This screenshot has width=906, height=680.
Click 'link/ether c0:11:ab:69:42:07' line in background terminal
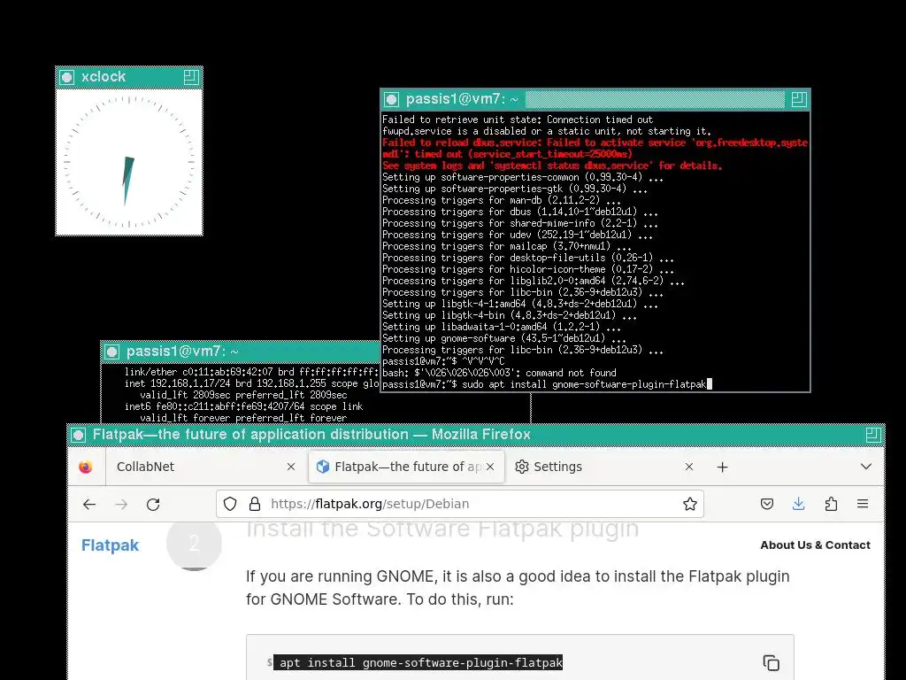pyautogui.click(x=251, y=372)
